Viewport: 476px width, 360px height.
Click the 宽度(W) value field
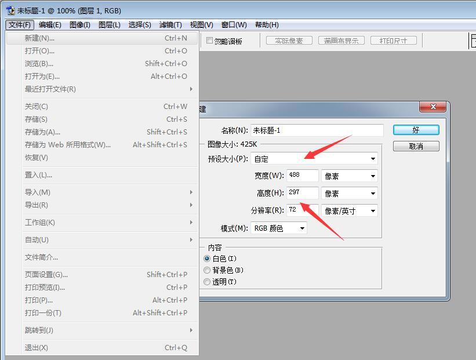click(x=303, y=176)
